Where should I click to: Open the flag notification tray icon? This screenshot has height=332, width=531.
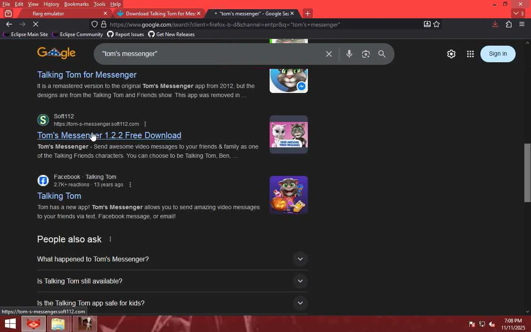coord(472,324)
